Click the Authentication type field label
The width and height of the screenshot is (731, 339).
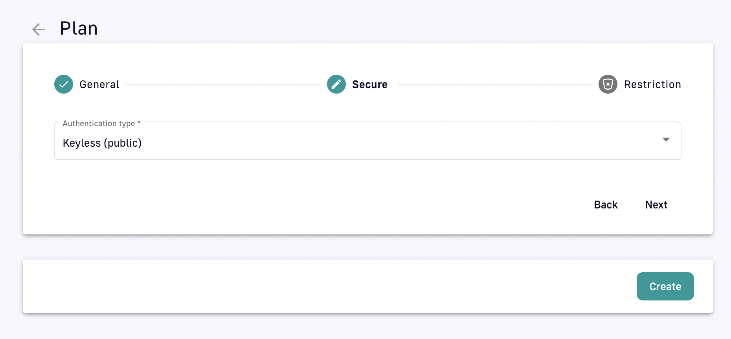(99, 123)
